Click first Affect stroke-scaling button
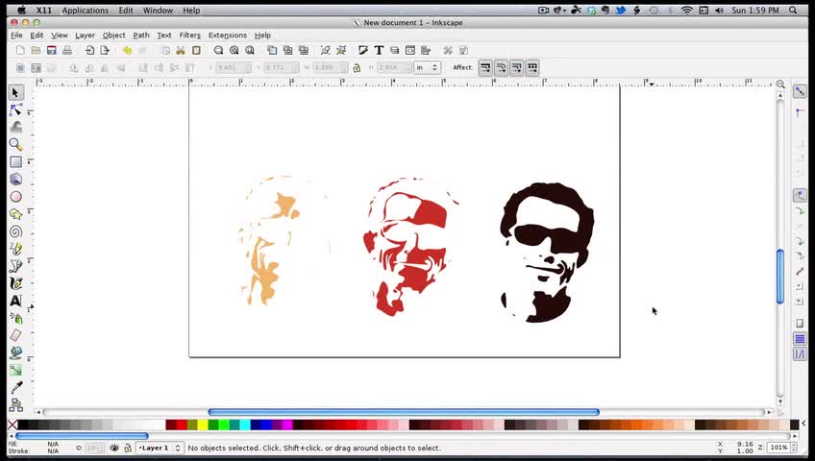Image resolution: width=815 pixels, height=461 pixels. (485, 67)
